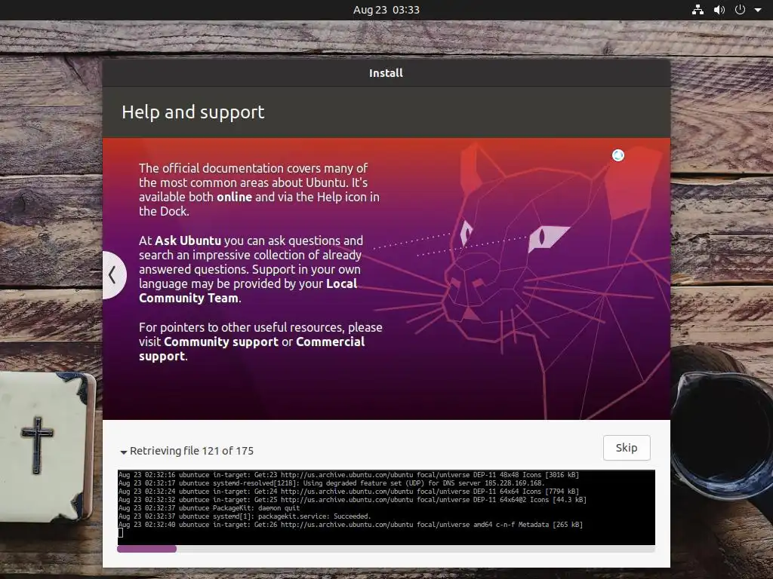Click the log line about systemd-resolved degraded feature set
Screen dimensions: 773x579
point(331,483)
